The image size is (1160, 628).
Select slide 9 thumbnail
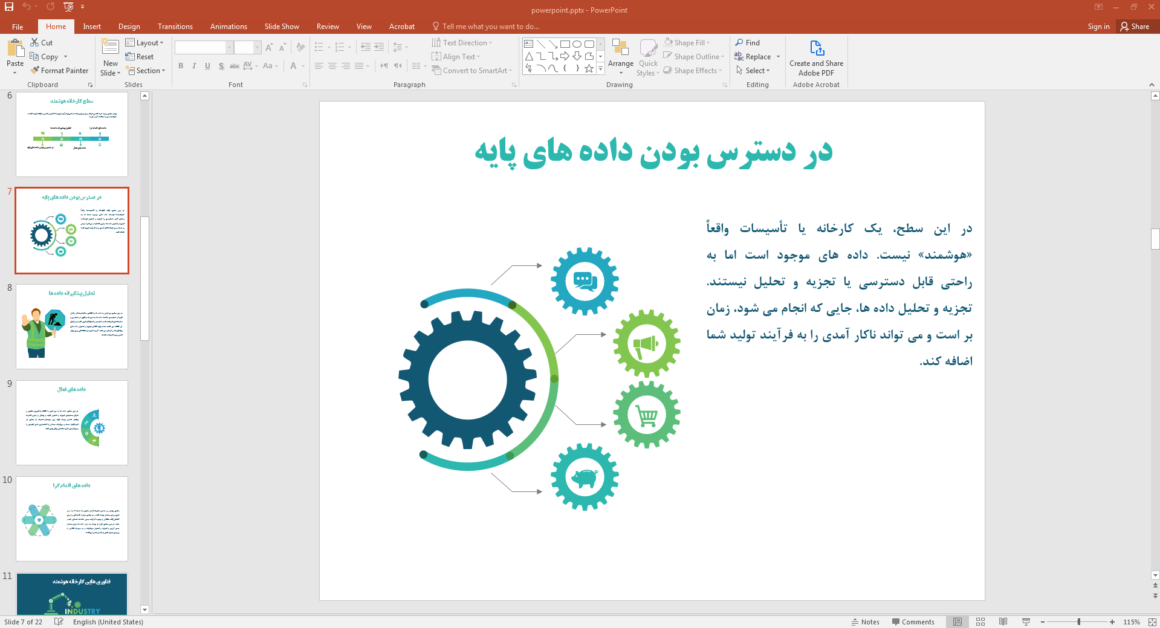point(72,422)
